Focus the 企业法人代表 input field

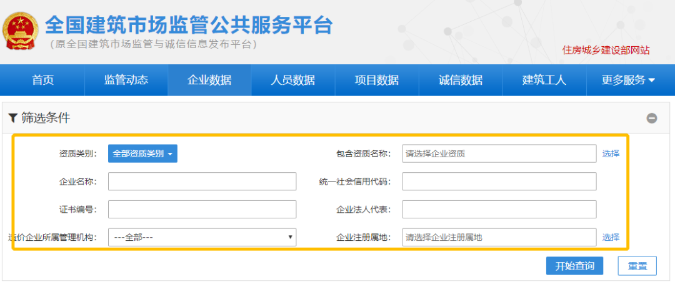[499, 209]
